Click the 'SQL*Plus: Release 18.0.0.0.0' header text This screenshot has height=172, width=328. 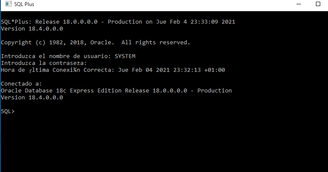[49, 21]
